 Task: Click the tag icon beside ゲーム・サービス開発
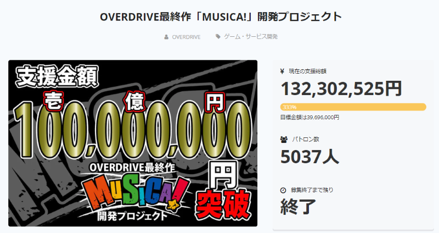[218, 36]
